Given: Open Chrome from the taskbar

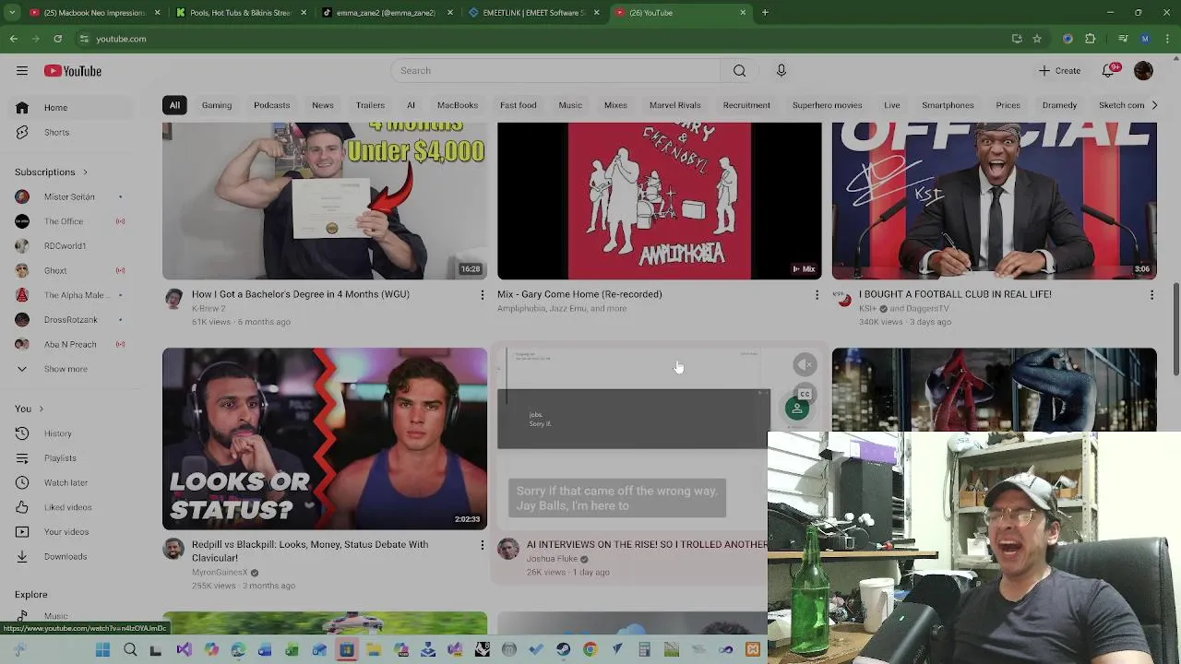Looking at the screenshot, I should pyautogui.click(x=590, y=650).
